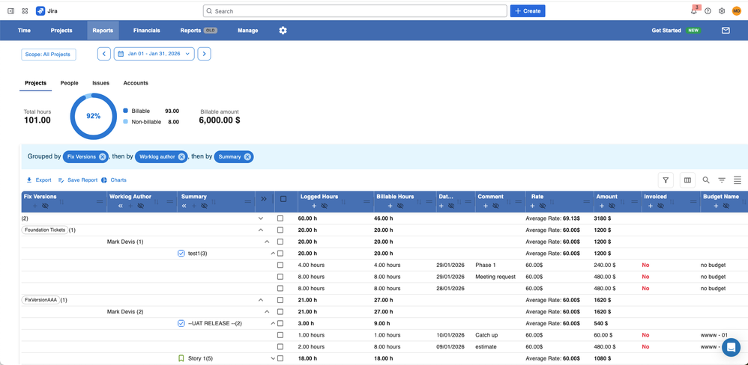Switch to the People tab

[69, 83]
